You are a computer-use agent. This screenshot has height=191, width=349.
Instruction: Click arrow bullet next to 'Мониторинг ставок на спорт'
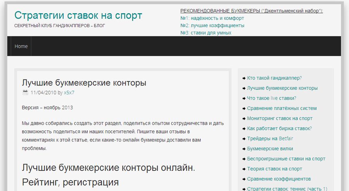click(244, 118)
